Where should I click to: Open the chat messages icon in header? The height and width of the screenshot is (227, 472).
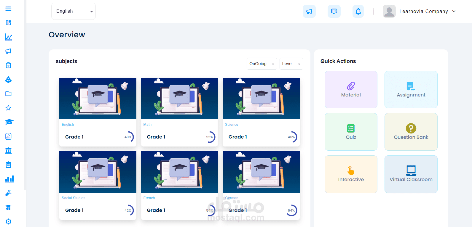(334, 11)
